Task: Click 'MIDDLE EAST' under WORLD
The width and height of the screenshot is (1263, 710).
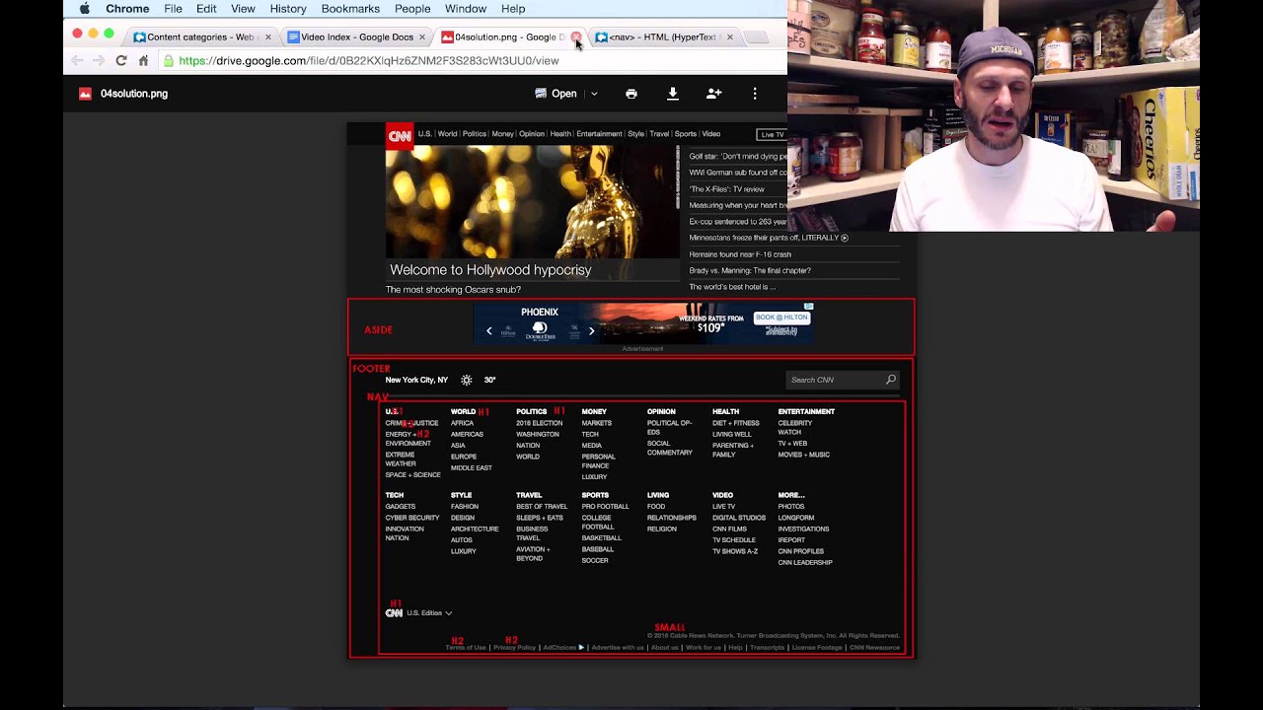Action: (x=471, y=468)
